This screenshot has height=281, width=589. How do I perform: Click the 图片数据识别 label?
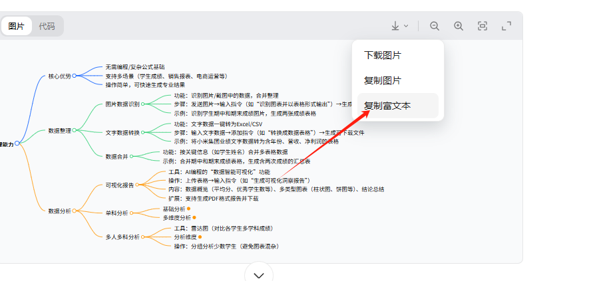pos(122,104)
